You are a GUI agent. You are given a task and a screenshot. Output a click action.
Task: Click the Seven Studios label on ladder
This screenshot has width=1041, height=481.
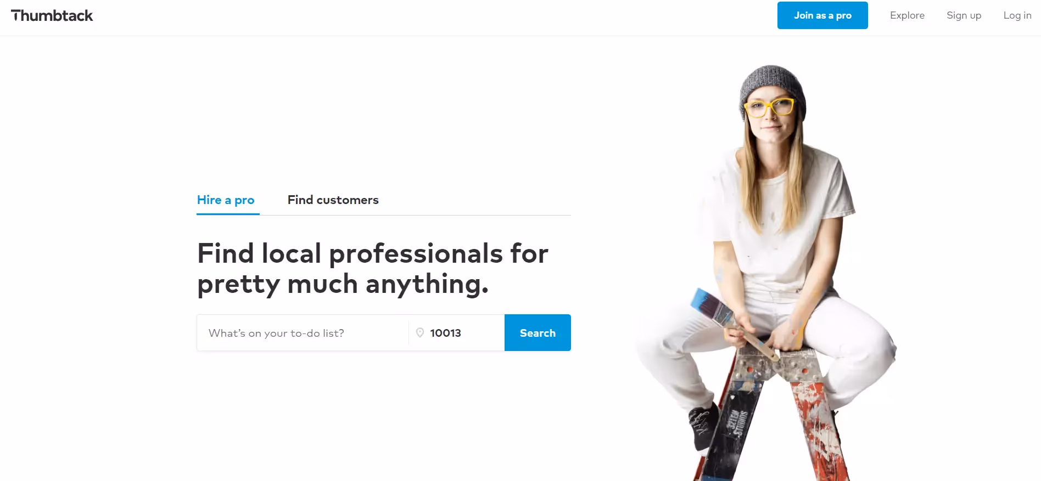(737, 423)
